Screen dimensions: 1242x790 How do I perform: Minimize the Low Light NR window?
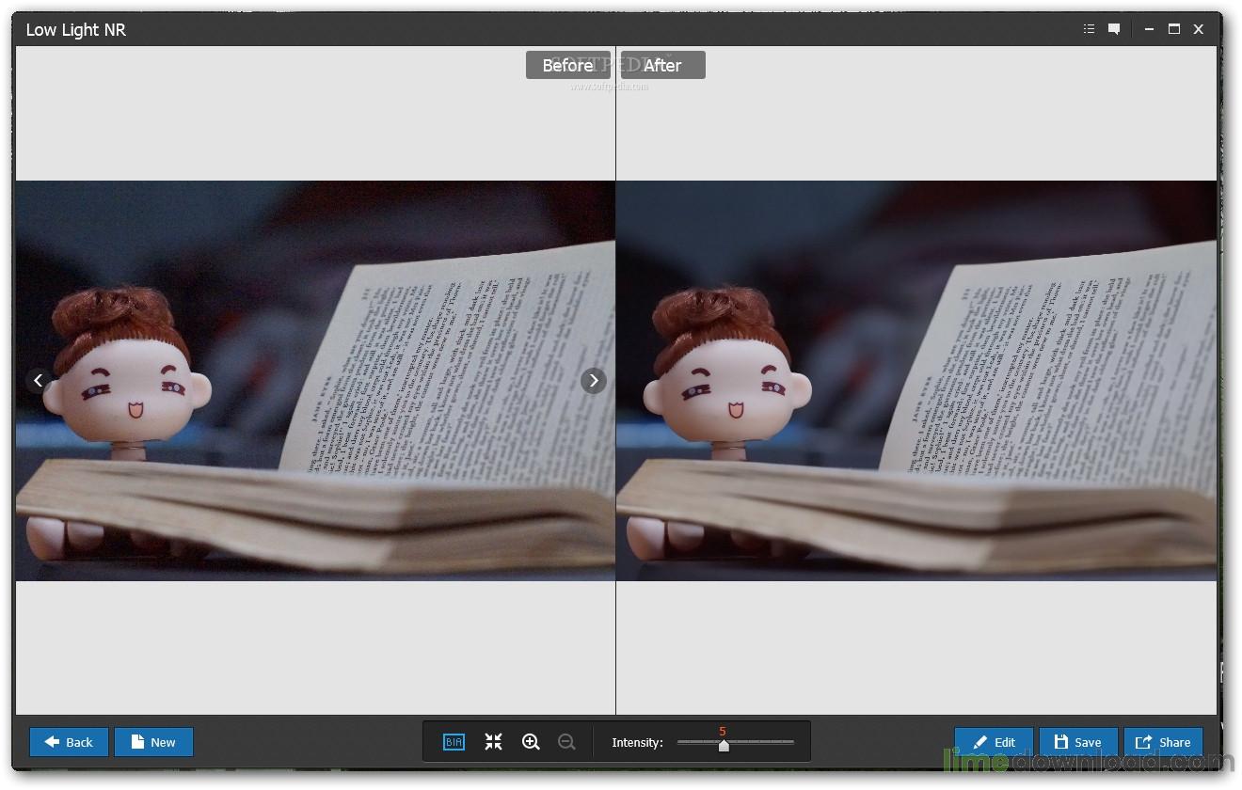1149,29
